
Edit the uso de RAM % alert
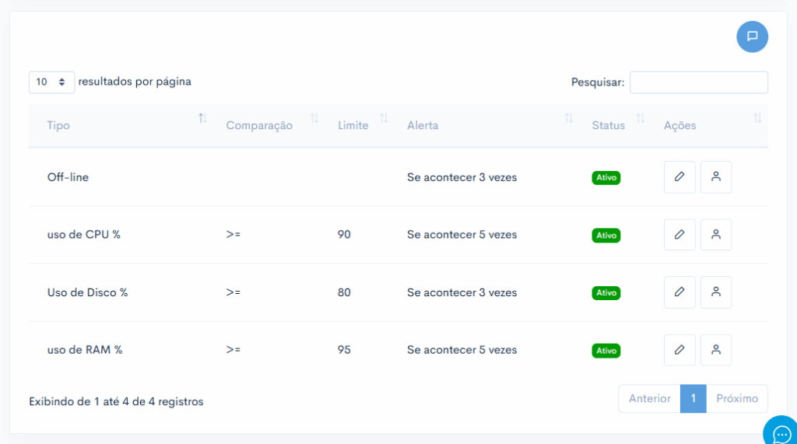coord(679,350)
